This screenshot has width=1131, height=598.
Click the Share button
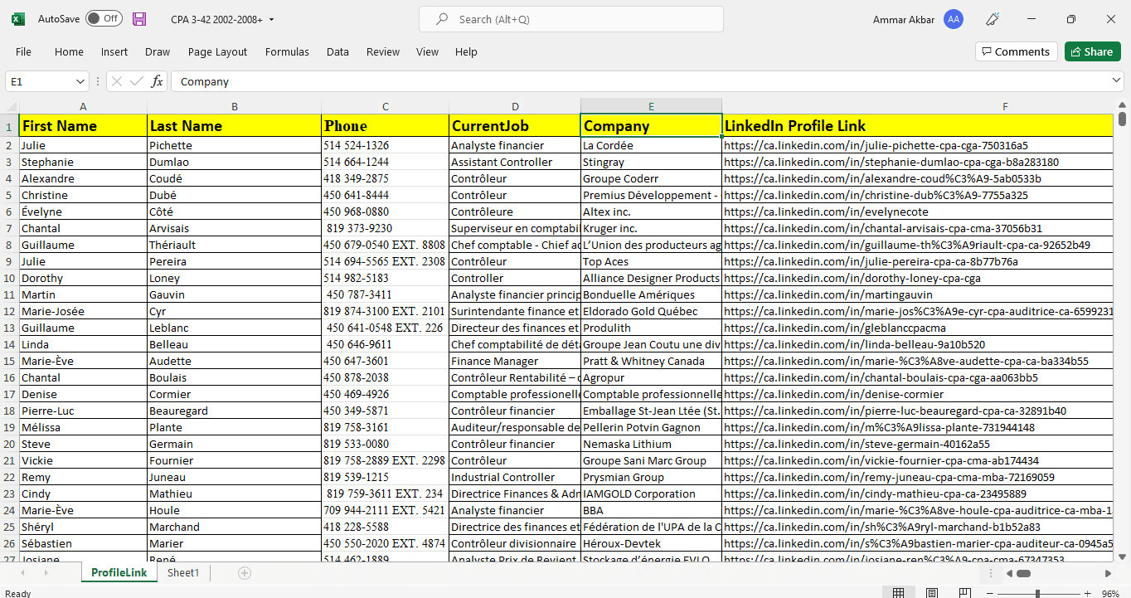click(x=1092, y=51)
